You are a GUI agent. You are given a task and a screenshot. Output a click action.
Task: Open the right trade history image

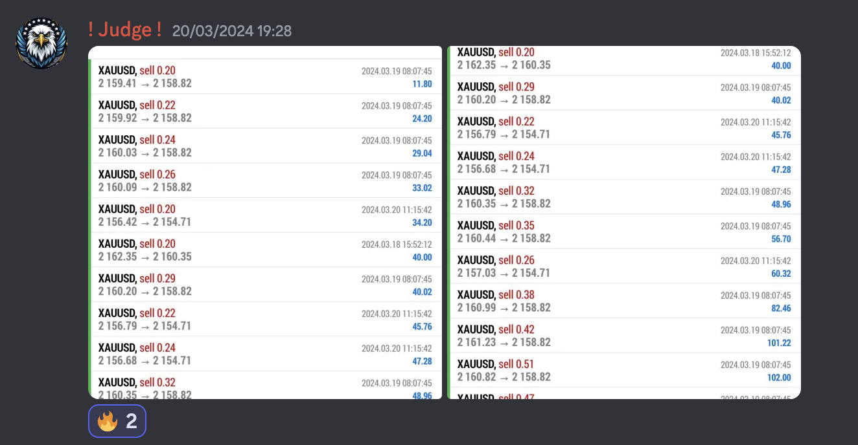click(x=624, y=222)
